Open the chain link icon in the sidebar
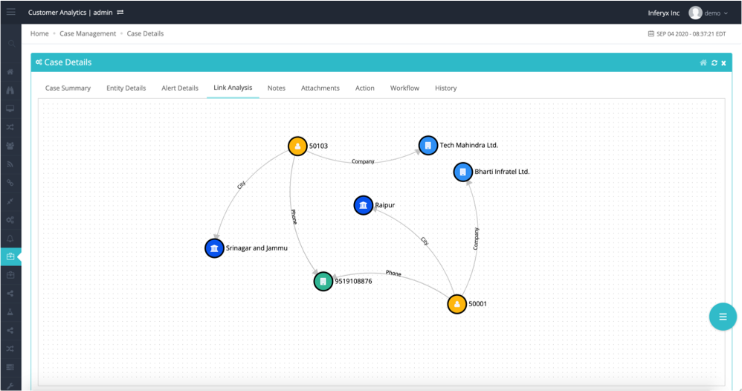This screenshot has height=391, width=742. tap(10, 183)
